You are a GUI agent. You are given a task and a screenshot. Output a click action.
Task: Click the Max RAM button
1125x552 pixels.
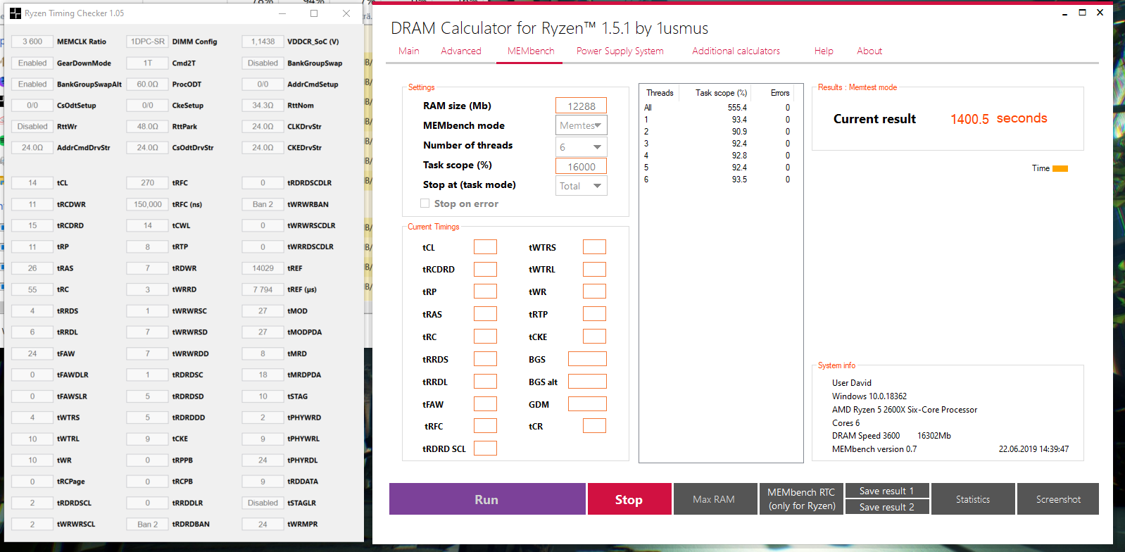tap(714, 499)
